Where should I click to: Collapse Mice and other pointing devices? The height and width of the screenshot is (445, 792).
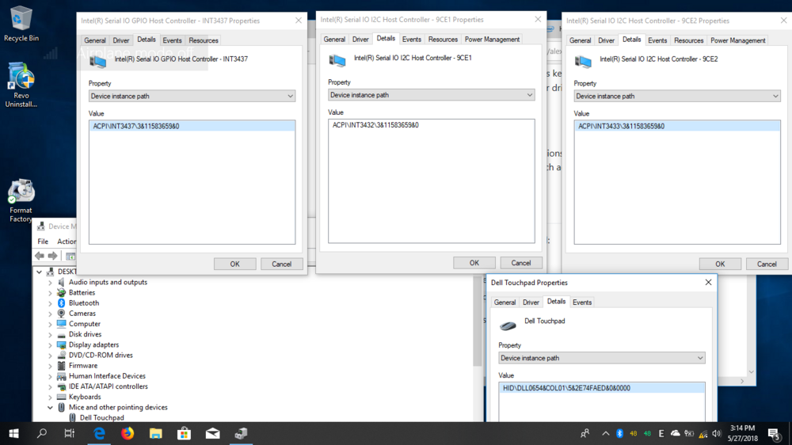[50, 407]
